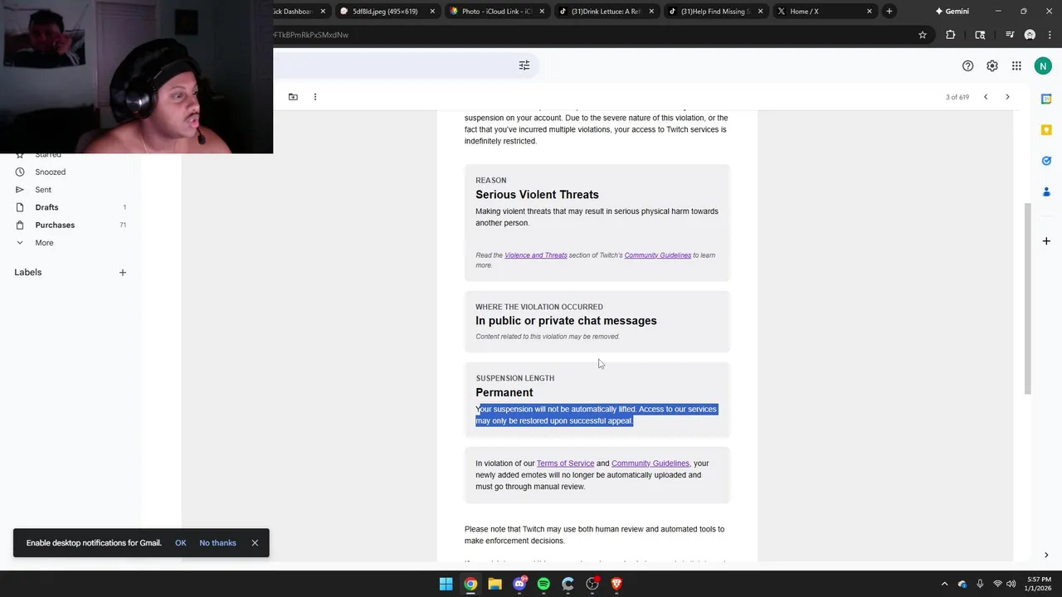The width and height of the screenshot is (1062, 597).
Task: Open Chrome from the taskbar
Action: click(470, 584)
